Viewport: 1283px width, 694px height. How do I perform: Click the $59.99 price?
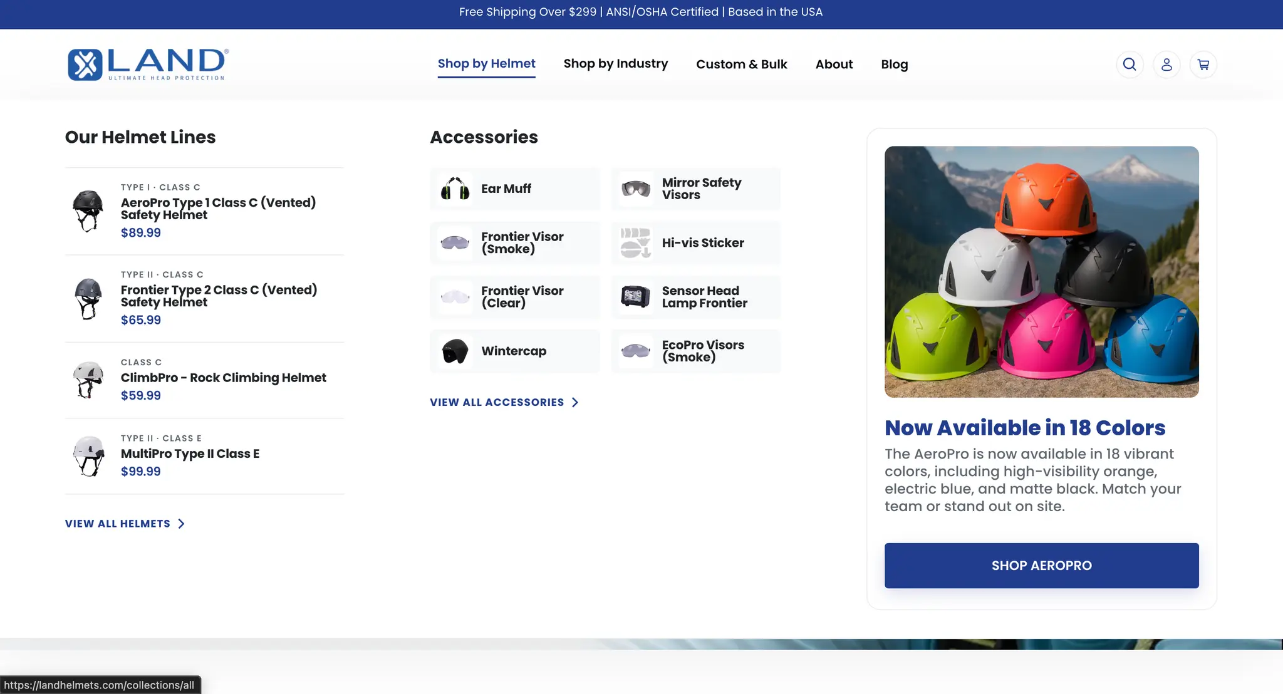point(141,395)
